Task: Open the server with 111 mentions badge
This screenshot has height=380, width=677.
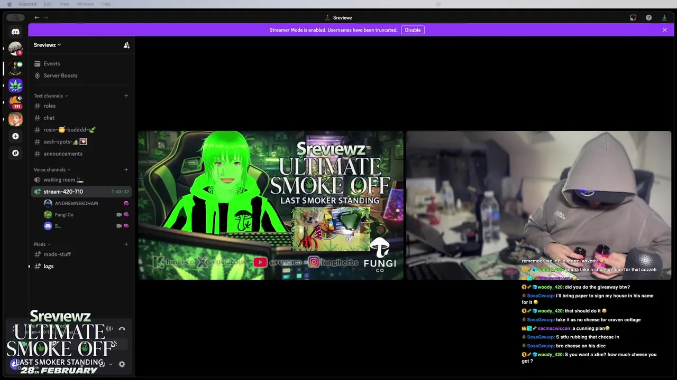Action: pos(15,102)
